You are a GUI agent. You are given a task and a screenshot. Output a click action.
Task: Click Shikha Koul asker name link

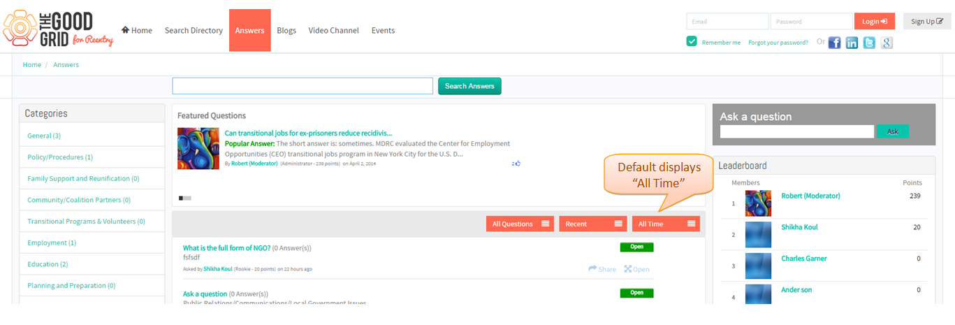point(219,269)
